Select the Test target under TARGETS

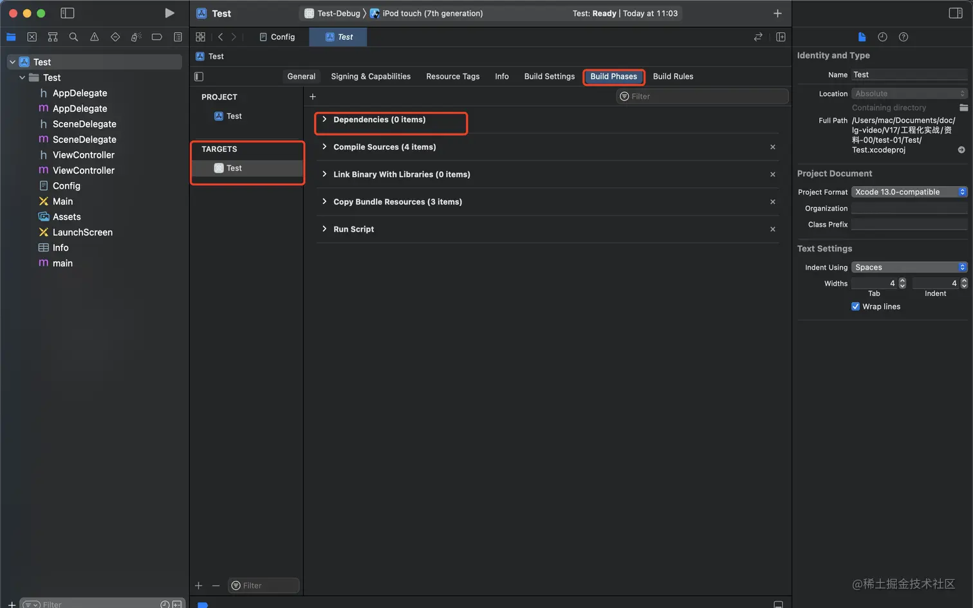coord(247,168)
